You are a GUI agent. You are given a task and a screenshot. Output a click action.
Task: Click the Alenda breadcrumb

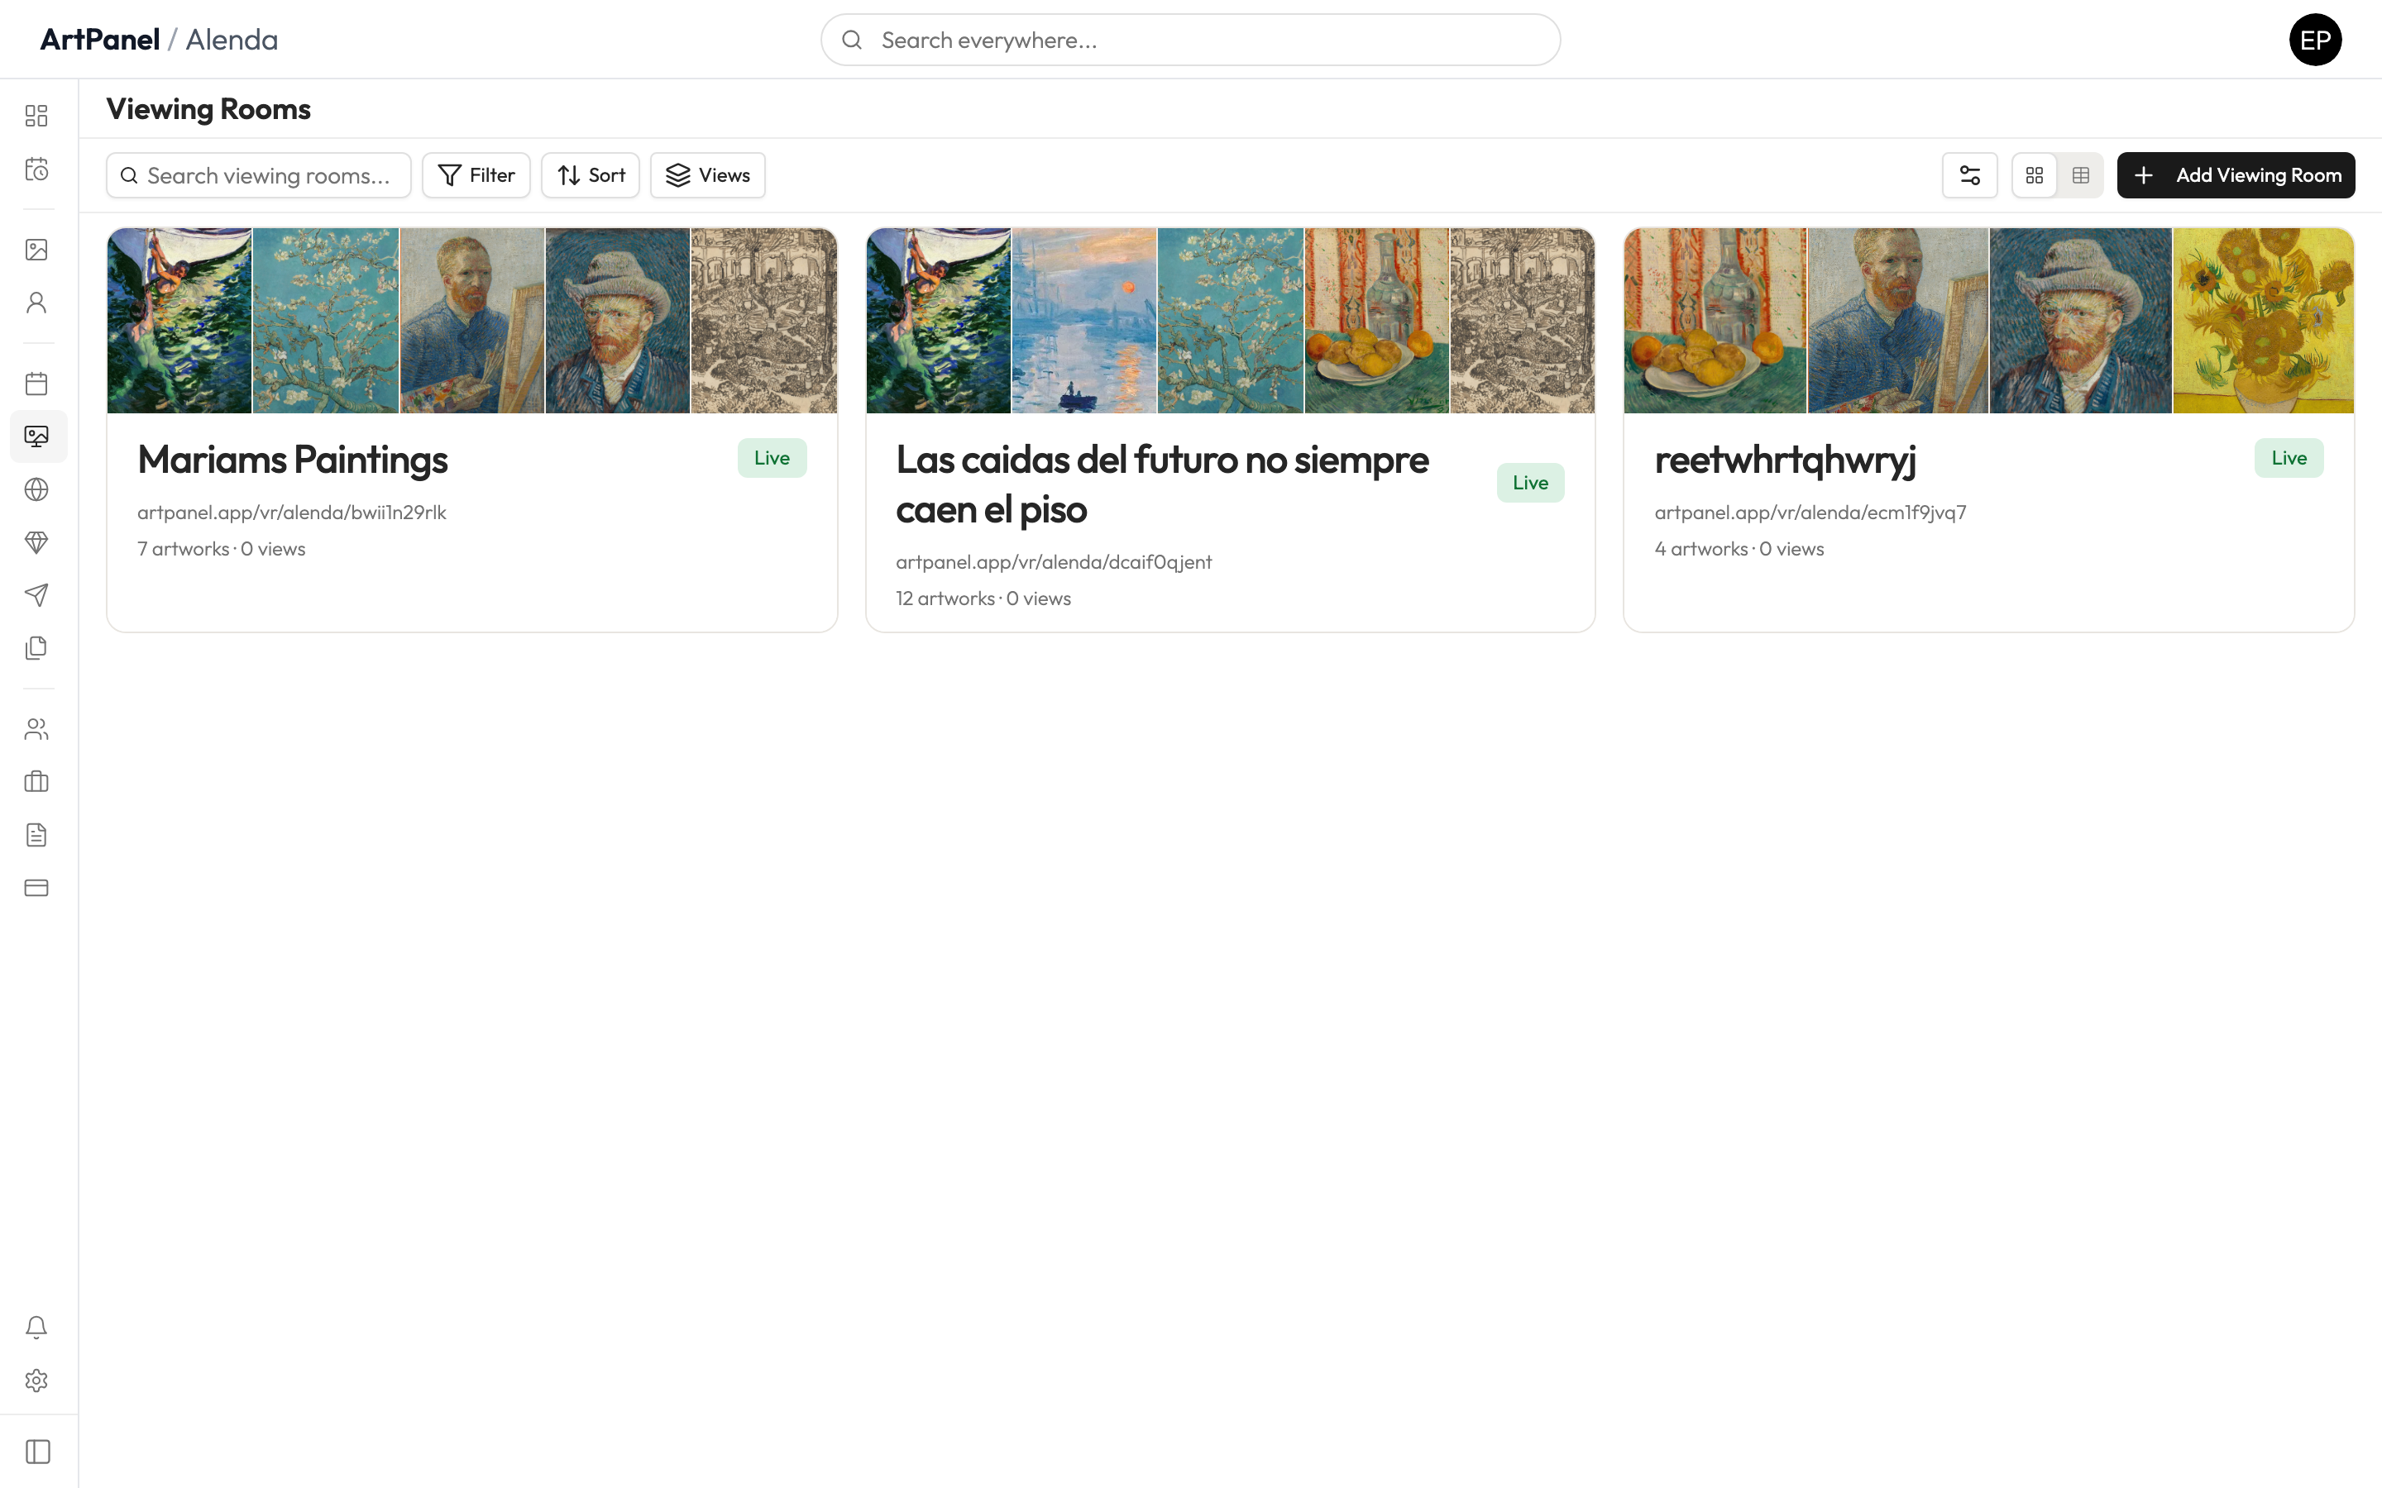[x=232, y=40]
